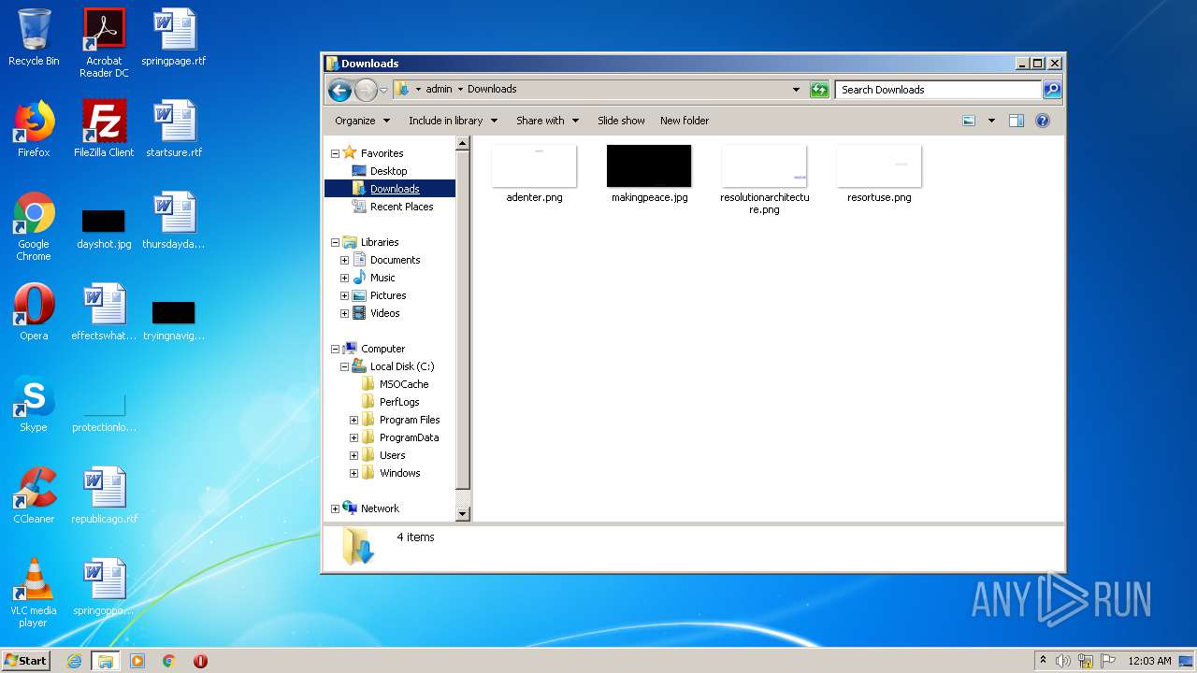The width and height of the screenshot is (1197, 673).
Task: Select PerfLogs folder
Action: pos(399,402)
